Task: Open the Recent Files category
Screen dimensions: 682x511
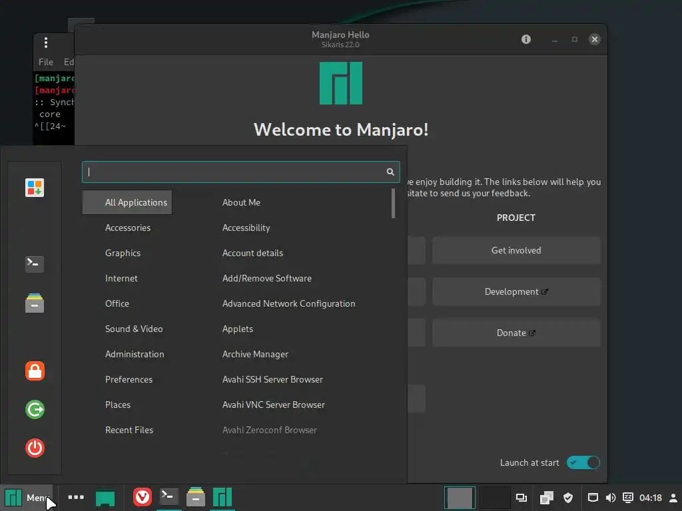Action: [x=127, y=430]
